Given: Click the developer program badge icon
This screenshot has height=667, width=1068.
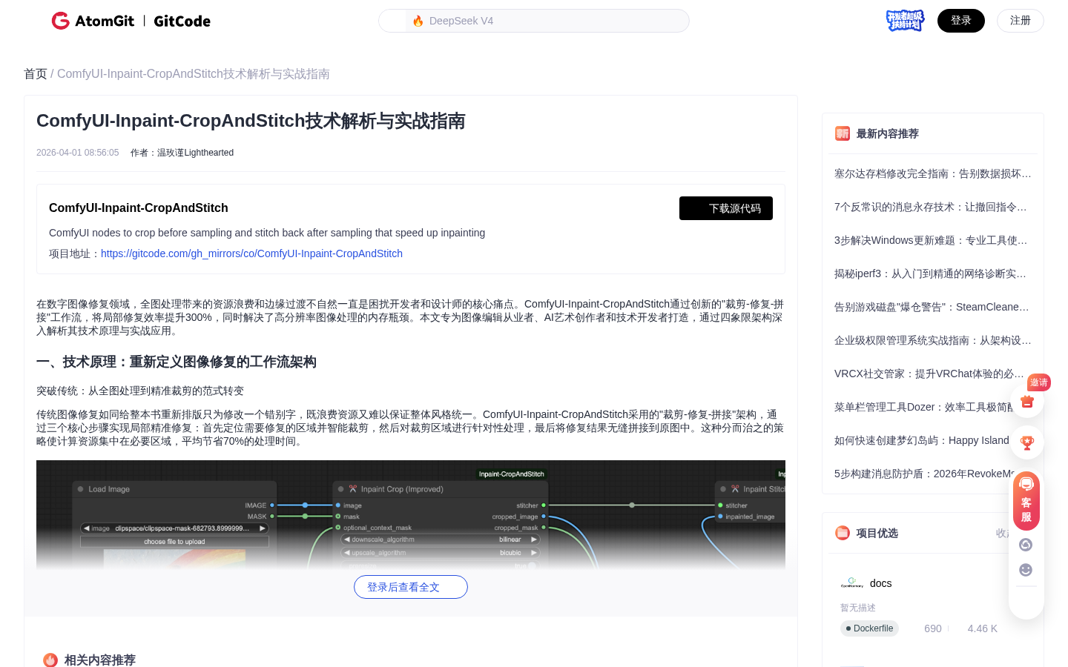Looking at the screenshot, I should tap(905, 21).
